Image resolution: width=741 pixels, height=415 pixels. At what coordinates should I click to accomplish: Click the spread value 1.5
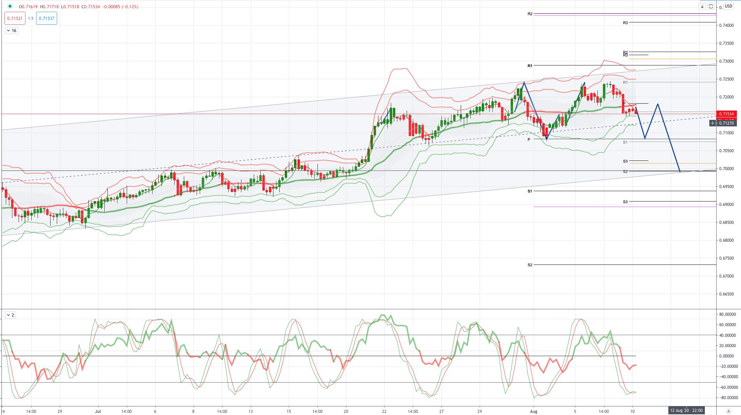[31, 18]
